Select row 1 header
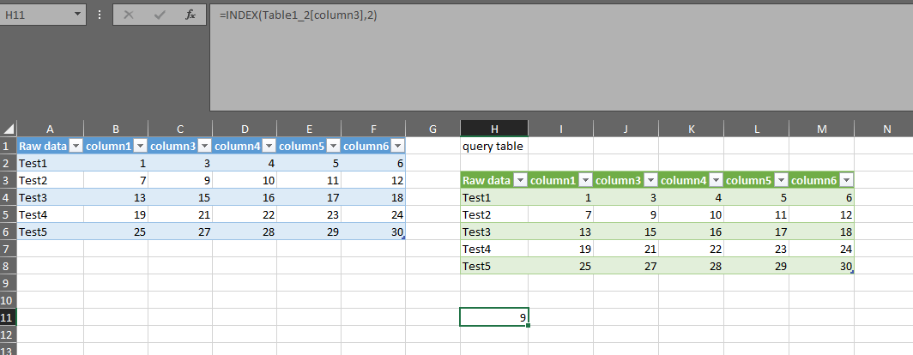 pos(9,146)
